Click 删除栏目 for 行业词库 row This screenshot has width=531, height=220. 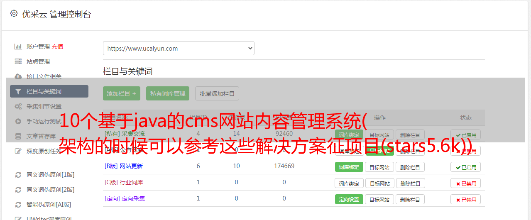click(x=410, y=183)
